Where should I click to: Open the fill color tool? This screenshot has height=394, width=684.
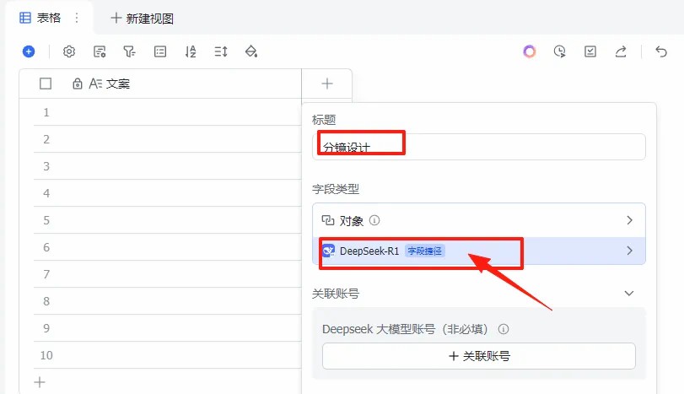pos(250,51)
